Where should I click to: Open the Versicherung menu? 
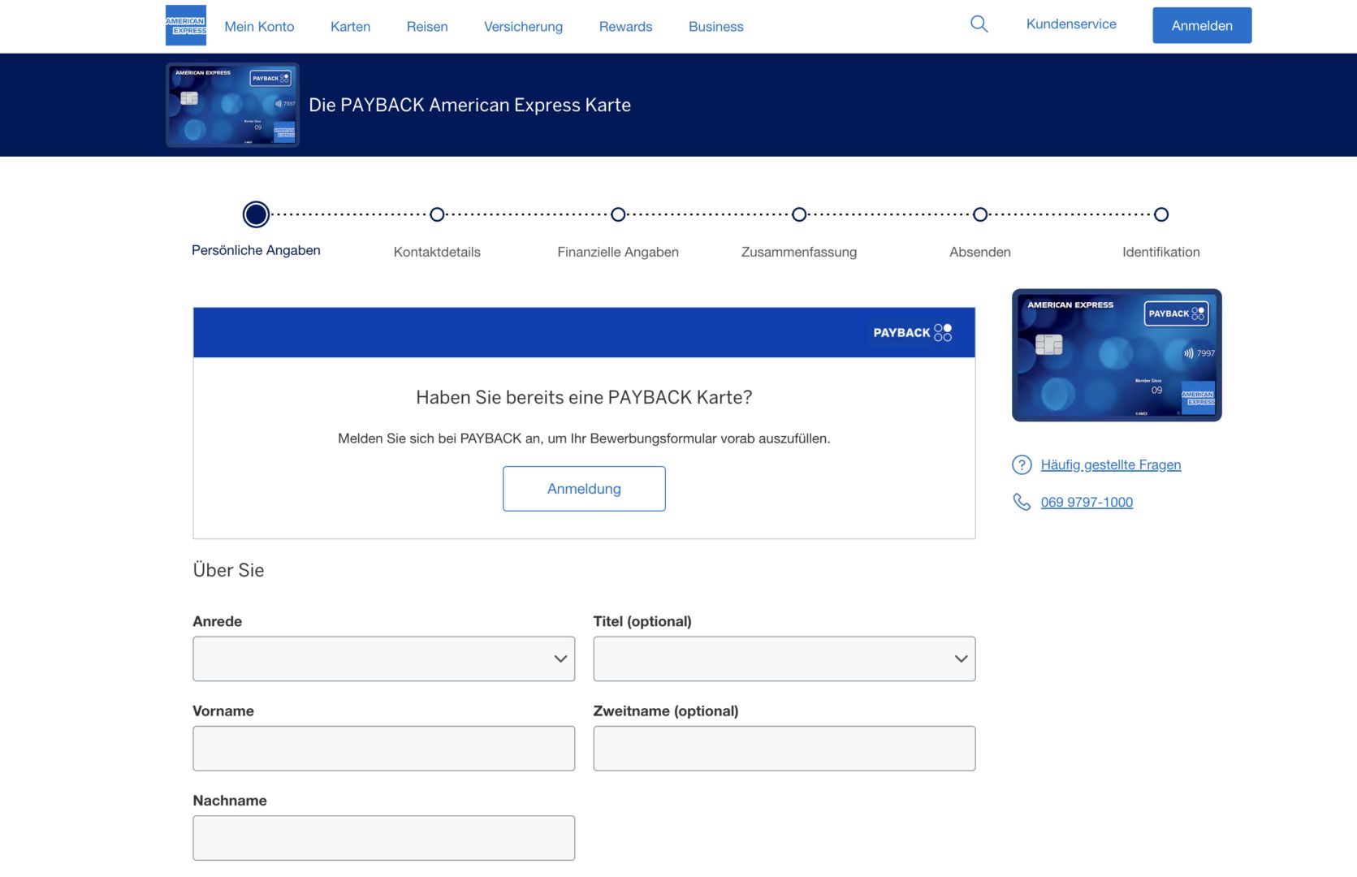click(523, 27)
